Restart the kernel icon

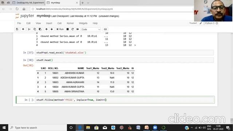pos(72,29)
